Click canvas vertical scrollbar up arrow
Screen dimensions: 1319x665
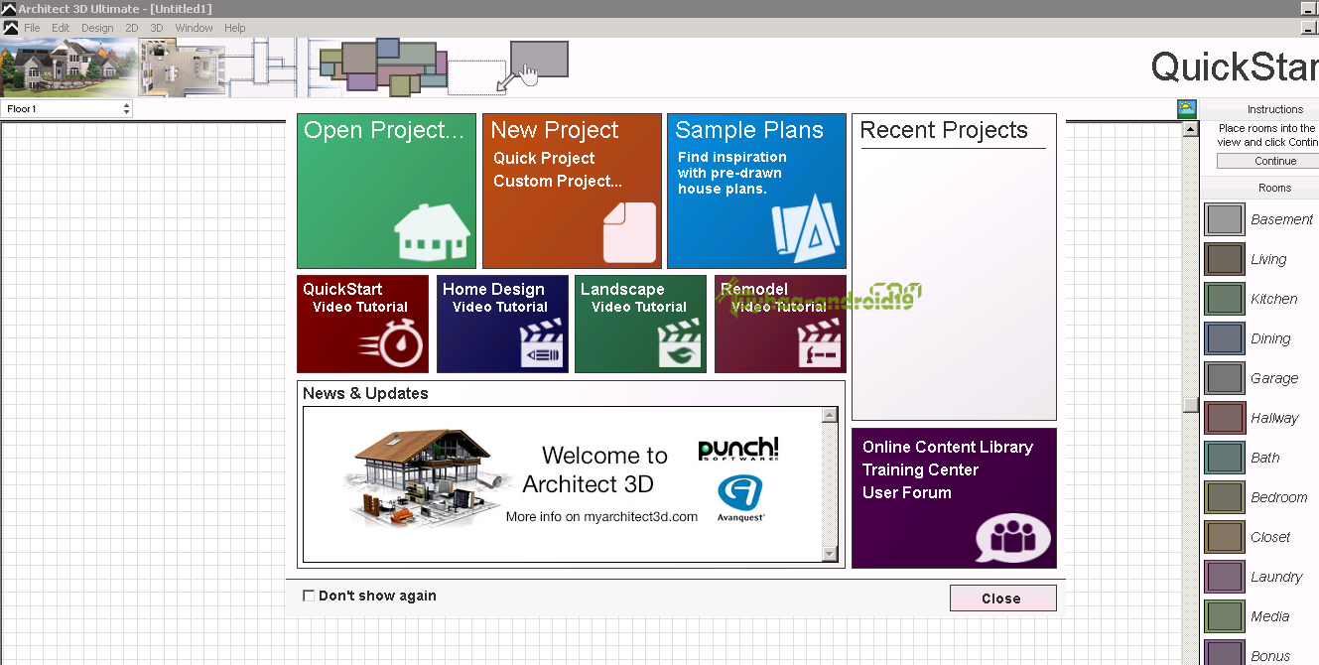(x=1191, y=129)
